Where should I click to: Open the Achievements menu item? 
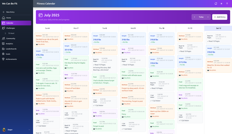point(16,59)
